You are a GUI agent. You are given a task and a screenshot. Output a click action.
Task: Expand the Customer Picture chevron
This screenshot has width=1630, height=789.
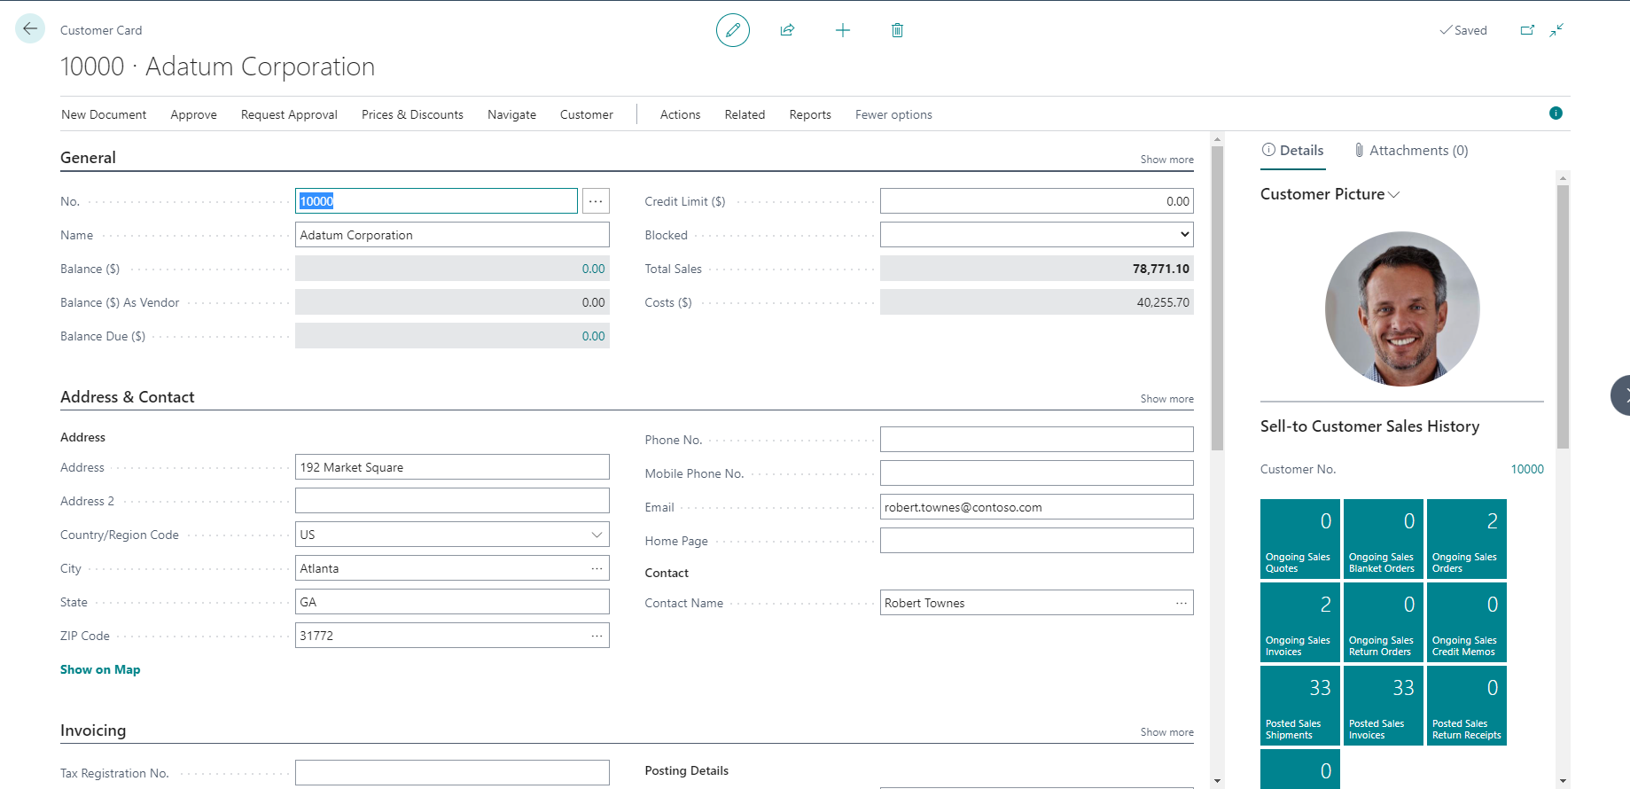click(1394, 195)
